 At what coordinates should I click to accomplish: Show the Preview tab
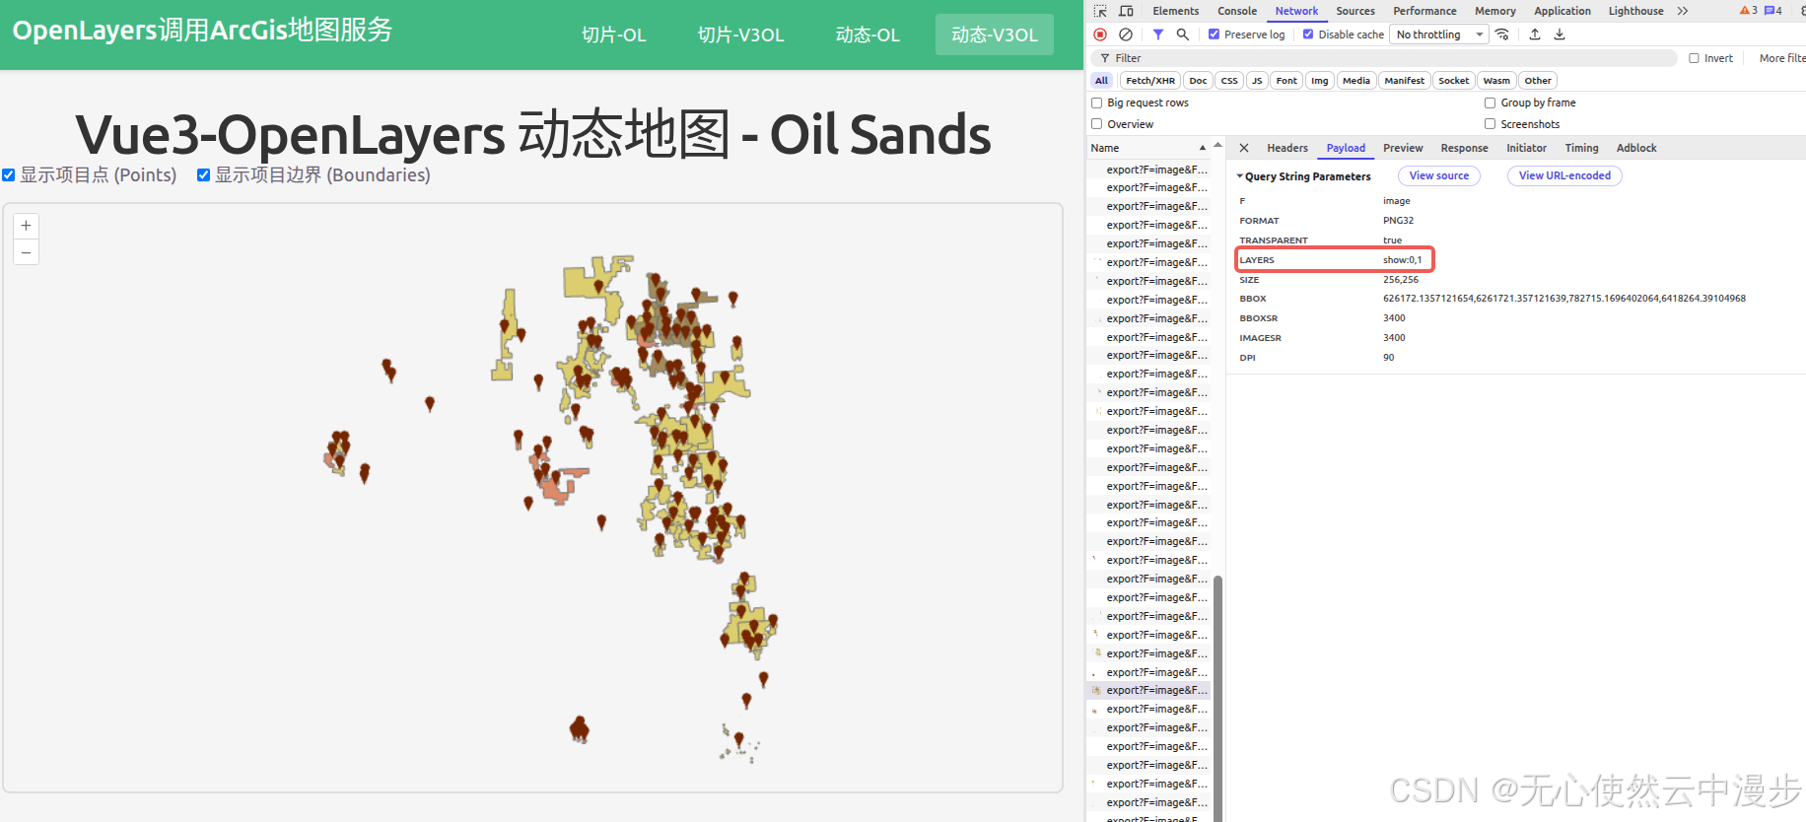pyautogui.click(x=1403, y=148)
